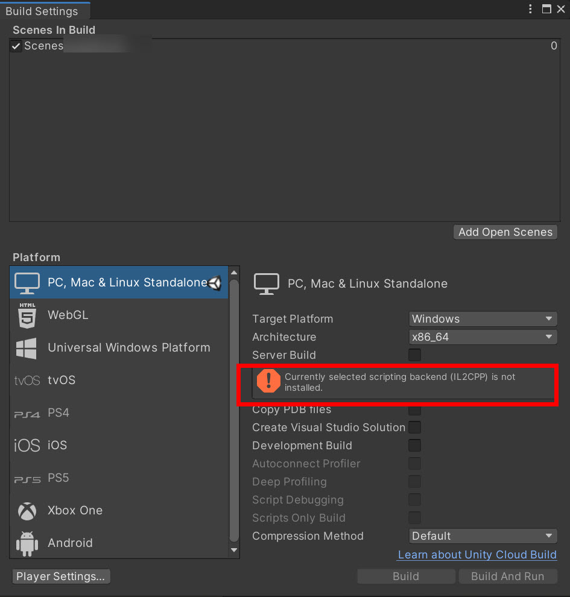Click the WebGL HTML5 icon

27,315
